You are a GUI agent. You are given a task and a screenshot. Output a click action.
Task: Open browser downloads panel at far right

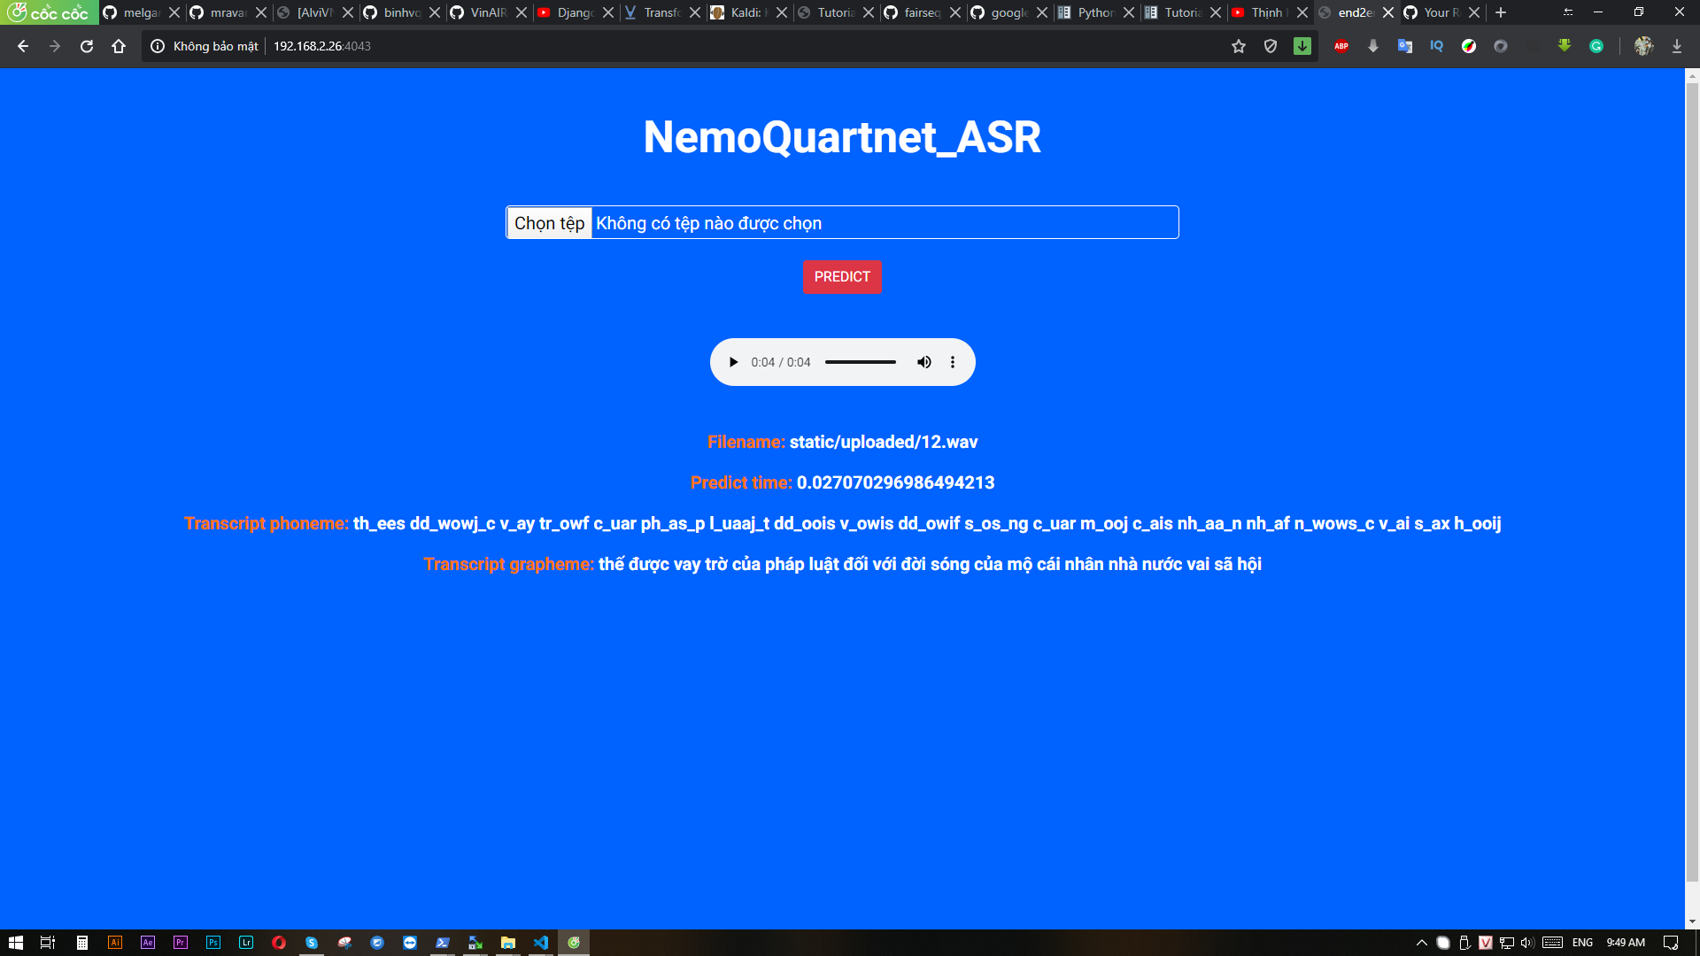pos(1677,46)
